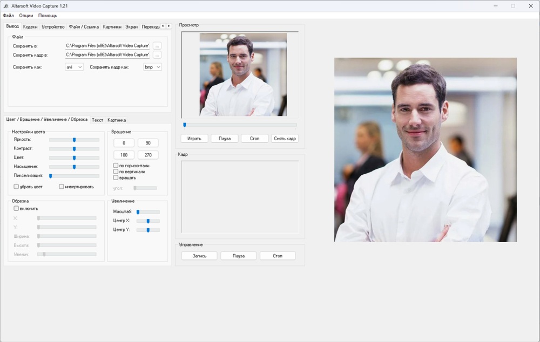
Task: Adjust the Насыщение slider
Action: click(x=74, y=167)
